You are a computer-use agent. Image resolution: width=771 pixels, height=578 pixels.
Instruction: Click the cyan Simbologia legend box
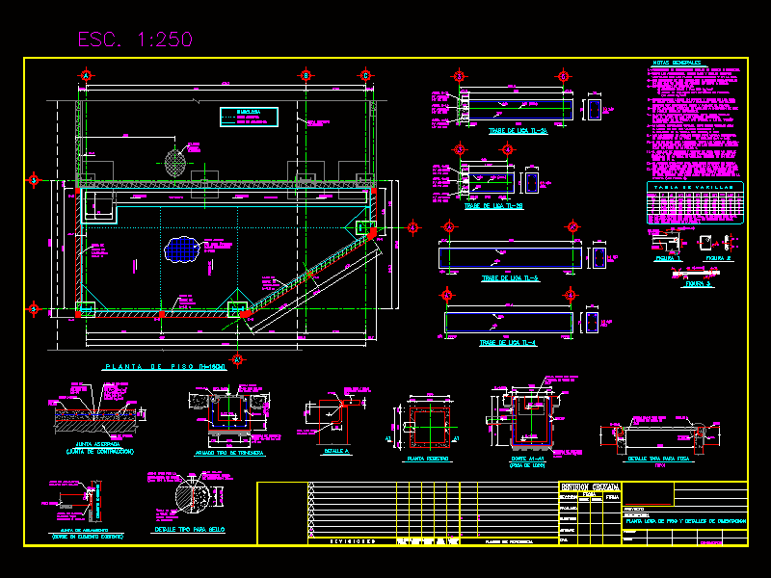(x=249, y=118)
